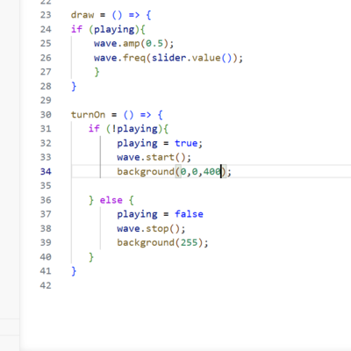Click the 'else' keyword on line 36
This screenshot has width=351, height=351.
[111, 200]
